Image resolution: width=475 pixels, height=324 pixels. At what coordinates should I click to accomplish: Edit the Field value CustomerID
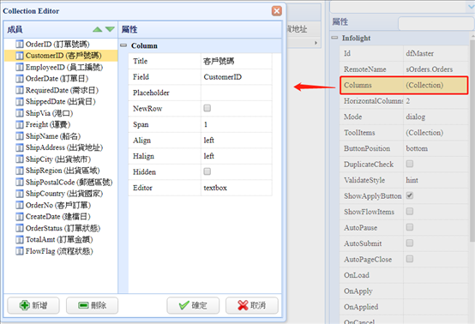pos(237,77)
